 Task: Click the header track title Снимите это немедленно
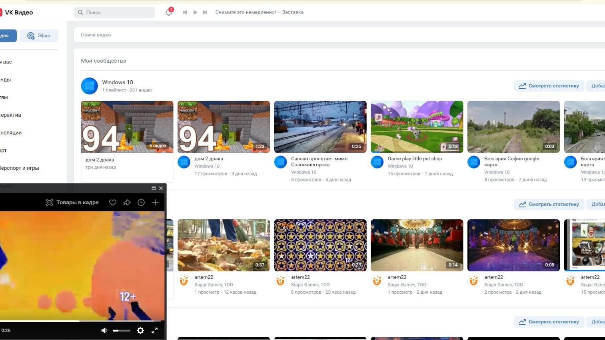click(259, 12)
